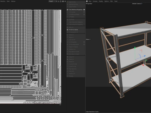
Task: Open the Panel menu
Action: 116,1
